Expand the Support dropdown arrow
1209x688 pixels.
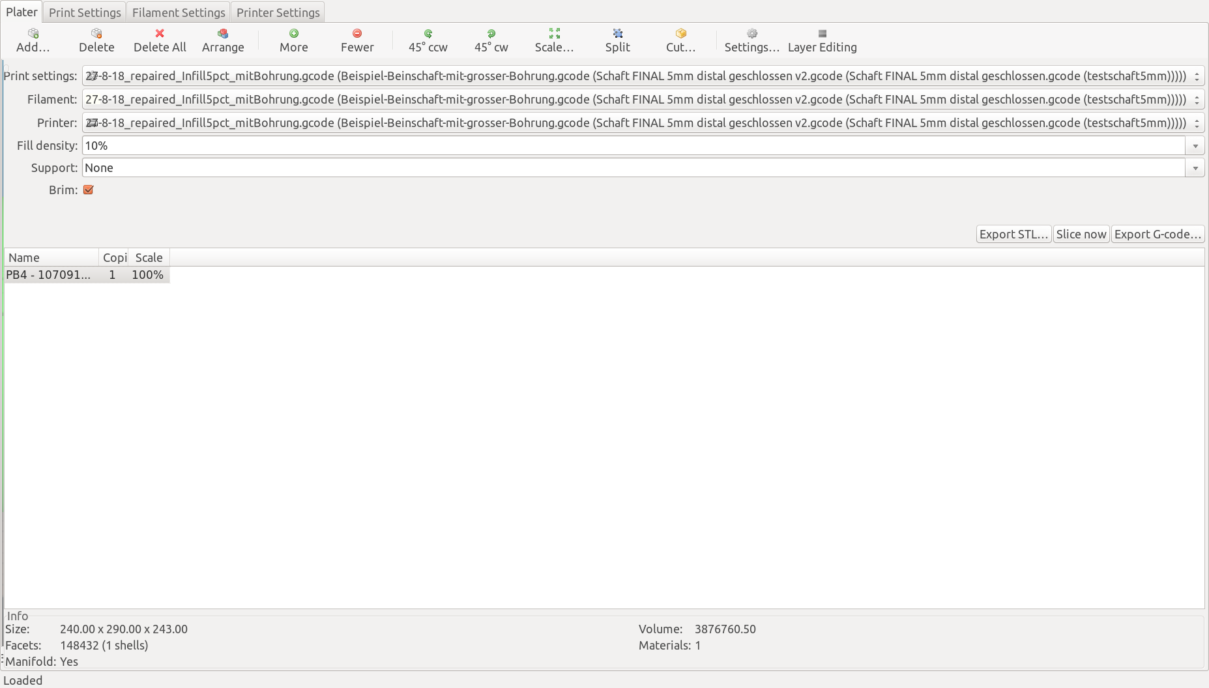[x=1195, y=168]
